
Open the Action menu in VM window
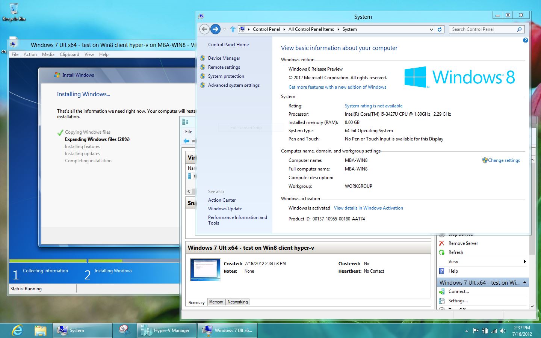click(x=30, y=54)
